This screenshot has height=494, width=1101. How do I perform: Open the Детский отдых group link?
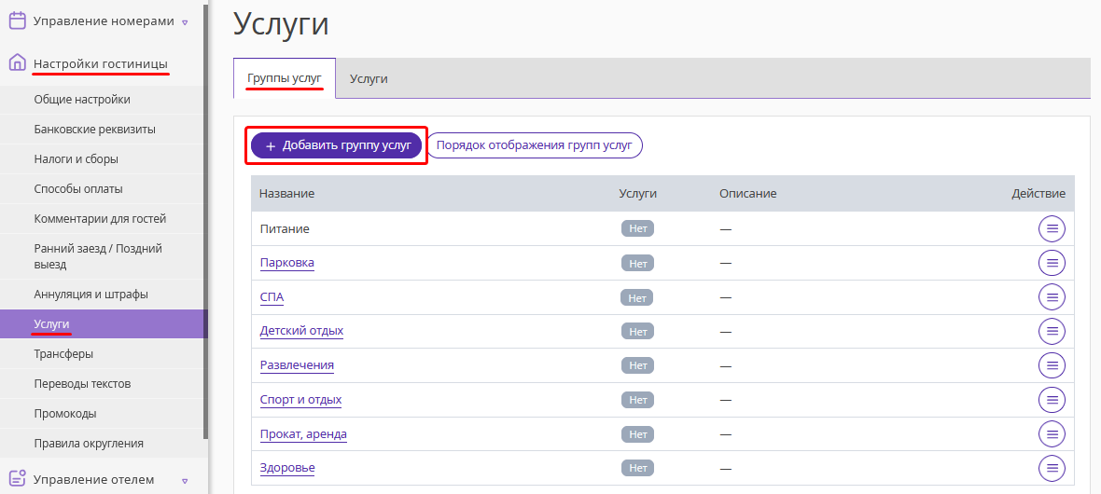(x=302, y=331)
